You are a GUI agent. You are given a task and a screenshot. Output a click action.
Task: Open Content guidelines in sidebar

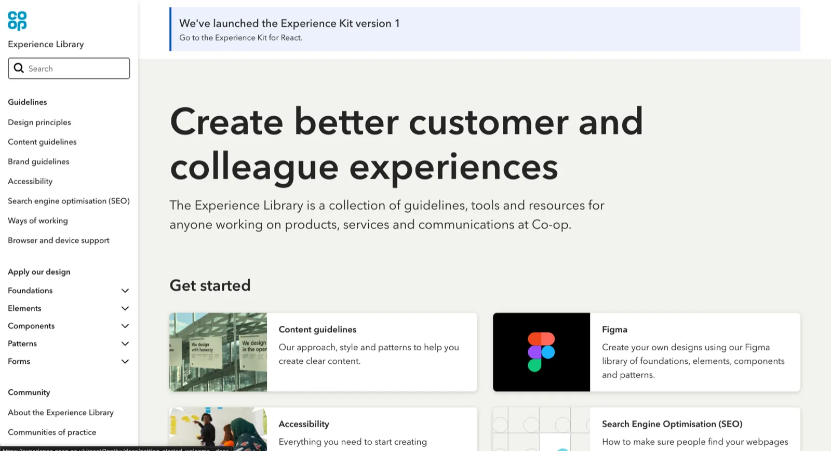pos(42,142)
